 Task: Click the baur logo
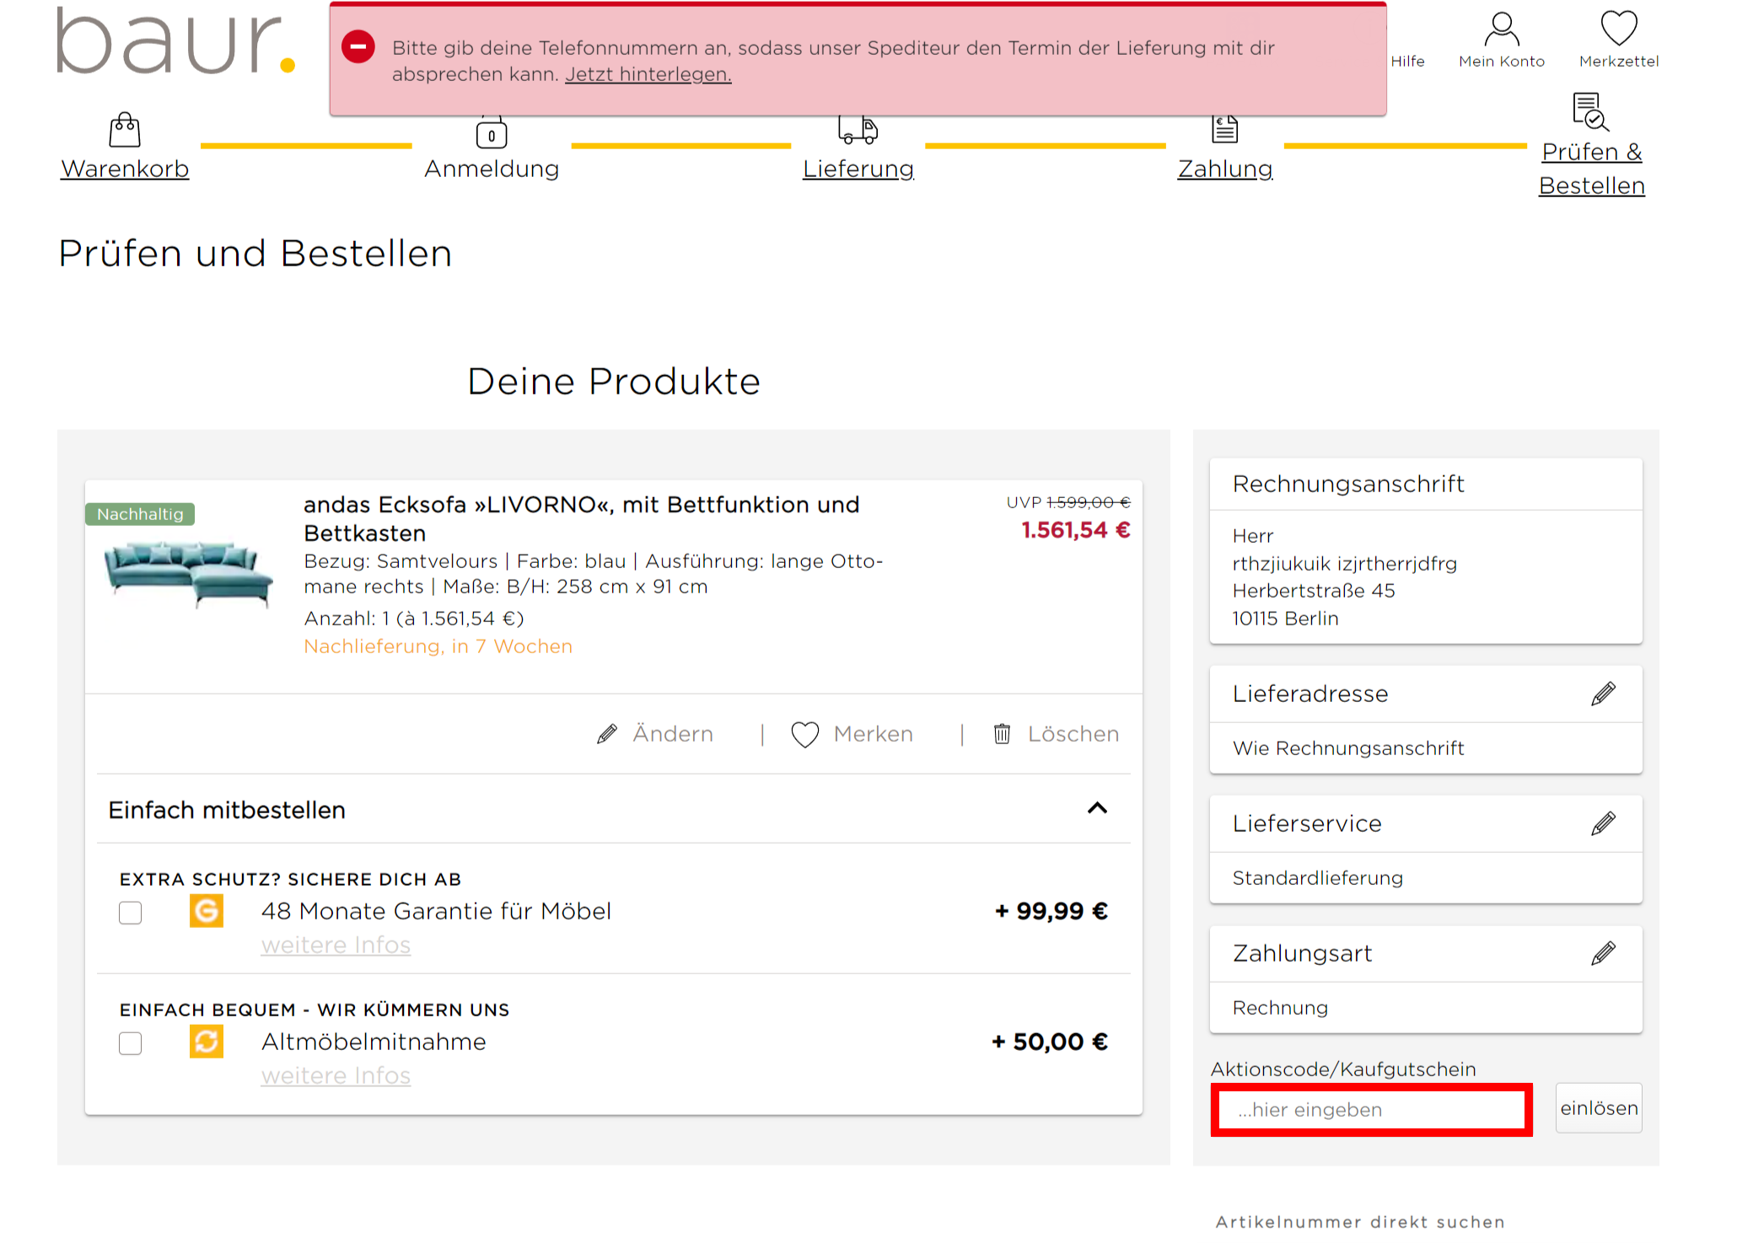point(175,40)
